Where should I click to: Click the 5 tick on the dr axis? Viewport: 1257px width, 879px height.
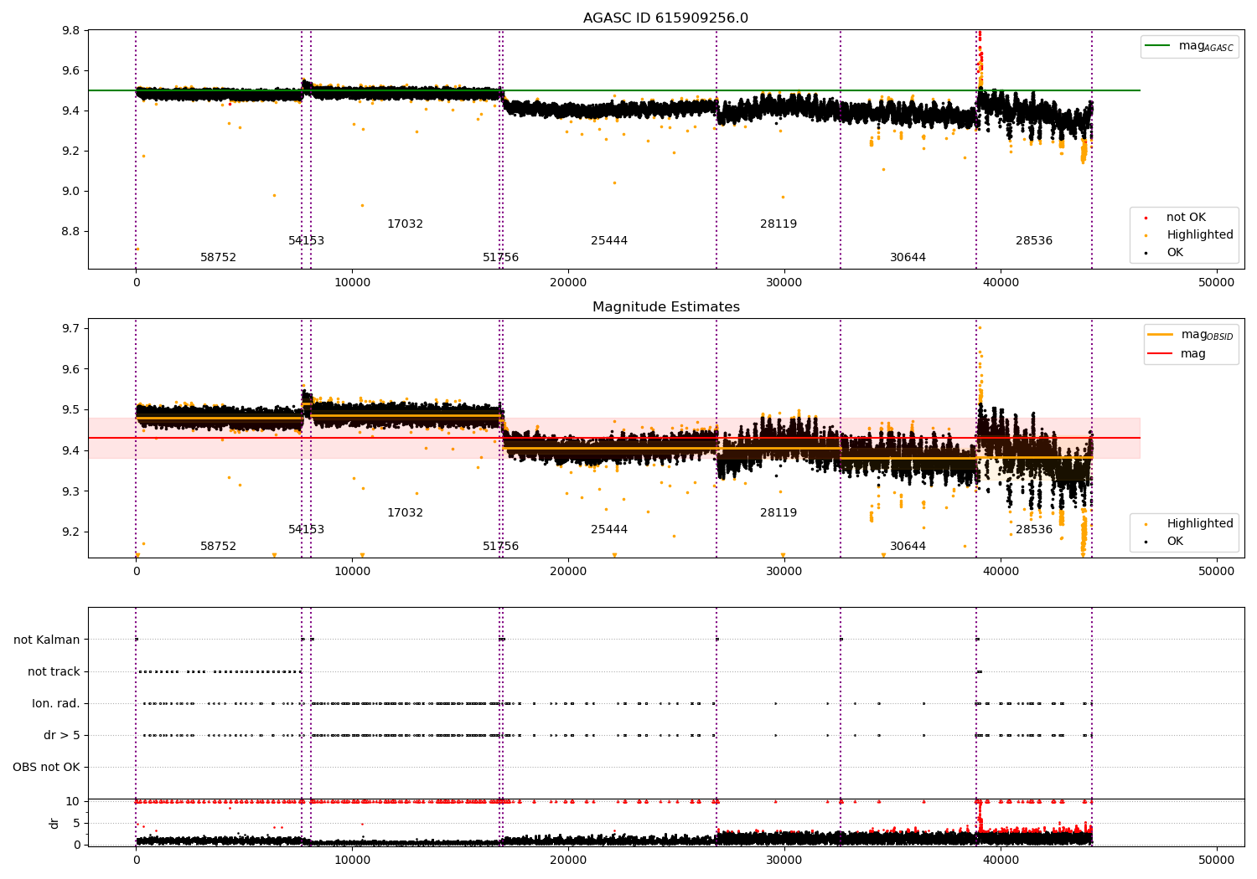pyautogui.click(x=76, y=824)
